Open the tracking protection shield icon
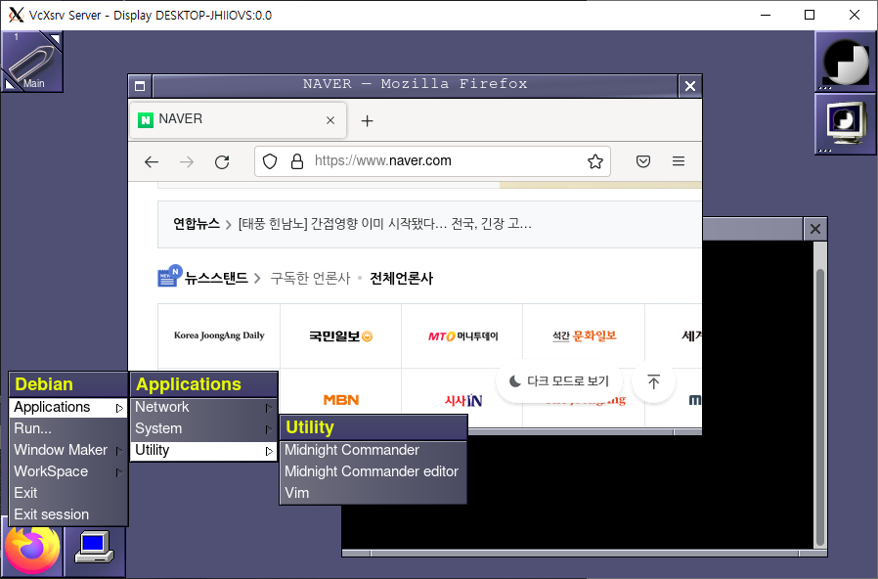 click(x=270, y=161)
